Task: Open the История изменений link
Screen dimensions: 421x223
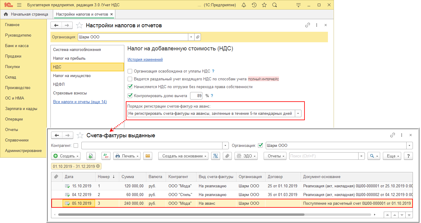Action: [145, 59]
